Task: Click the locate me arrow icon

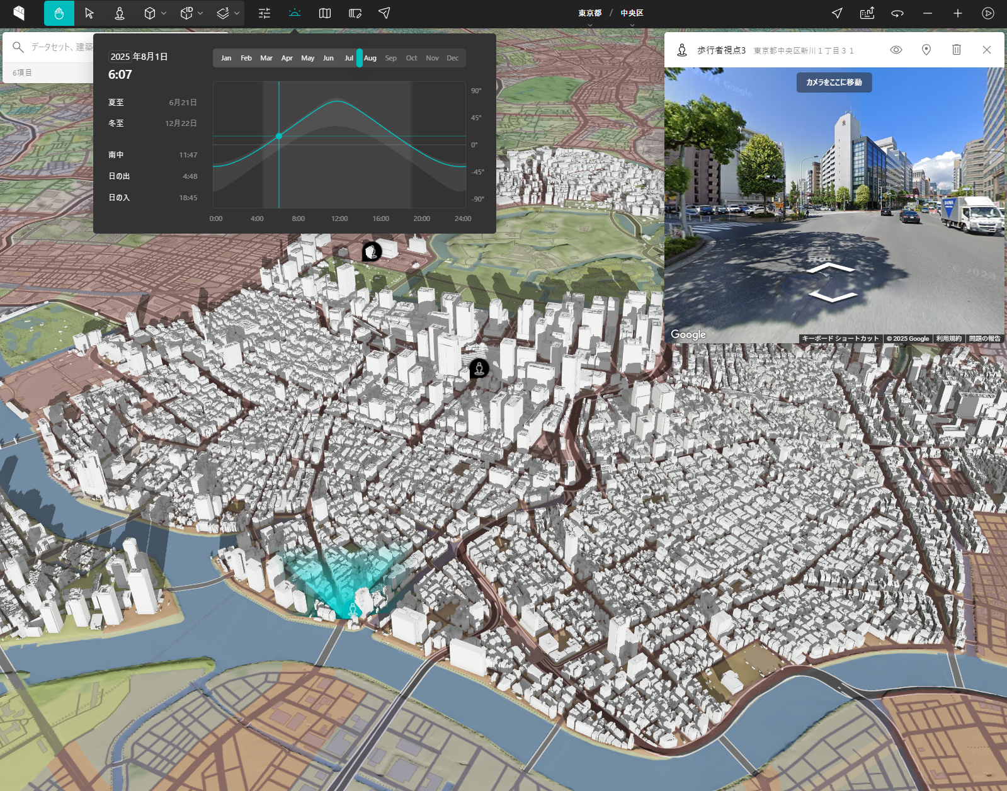Action: tap(837, 13)
